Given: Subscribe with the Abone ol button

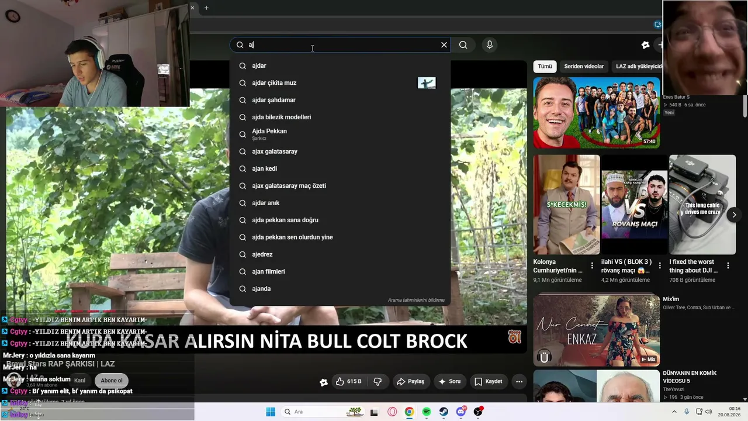Looking at the screenshot, I should coord(112,381).
